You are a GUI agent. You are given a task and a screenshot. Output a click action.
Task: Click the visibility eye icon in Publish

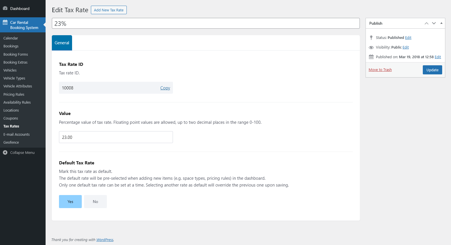371,47
